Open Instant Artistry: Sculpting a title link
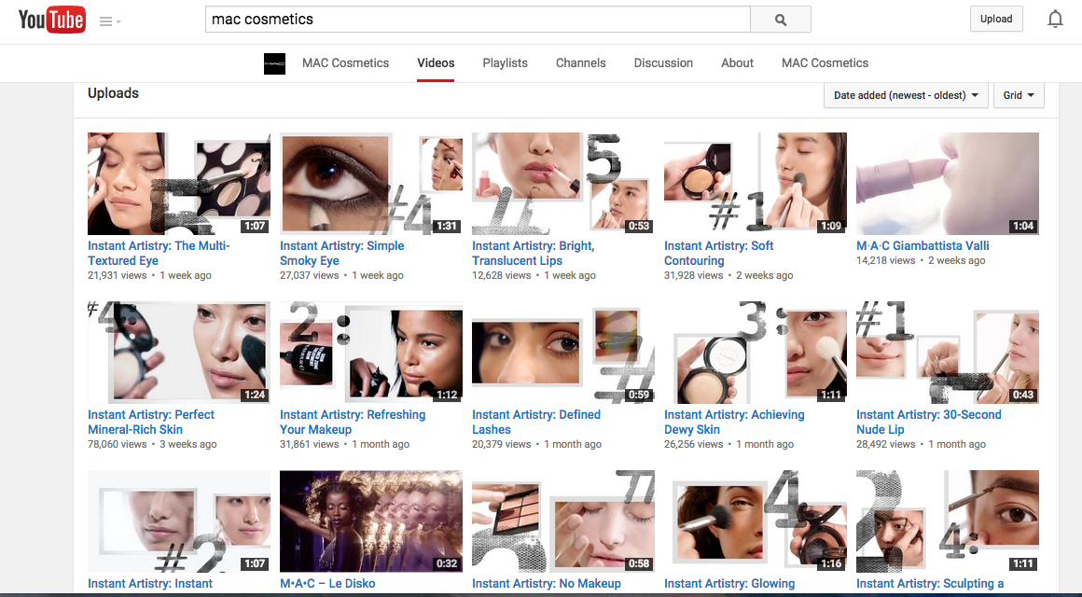This screenshot has height=597, width=1082. 930,583
